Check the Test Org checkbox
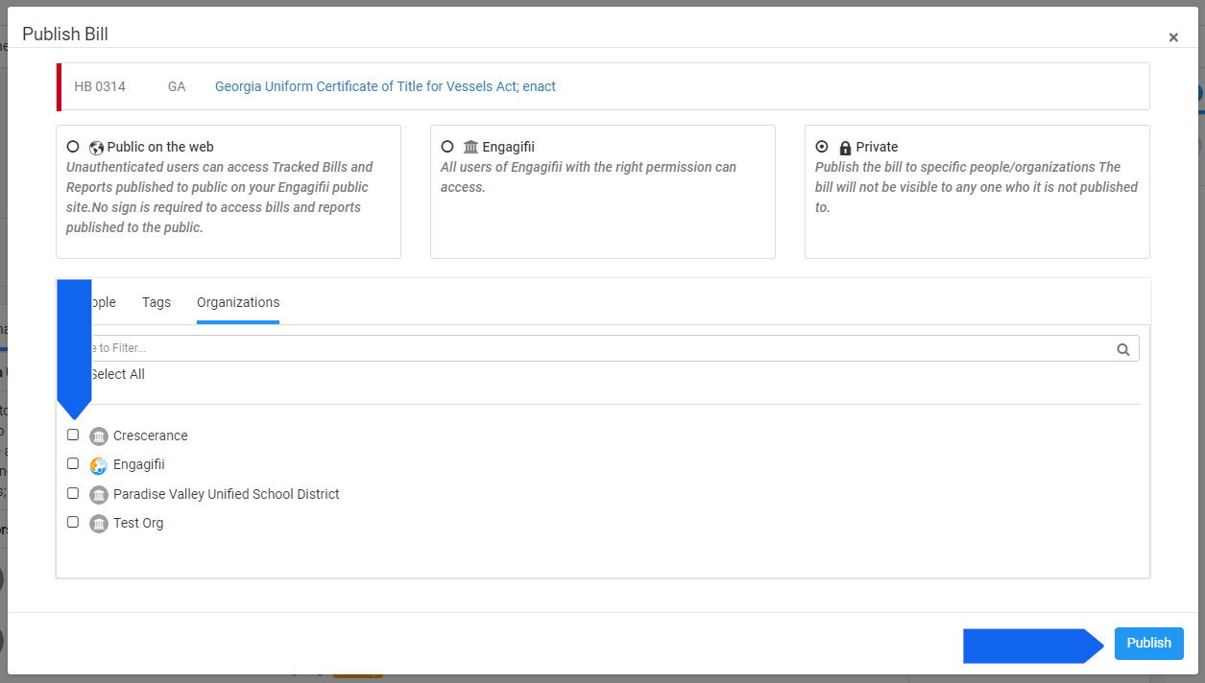1205x683 pixels. [x=73, y=522]
